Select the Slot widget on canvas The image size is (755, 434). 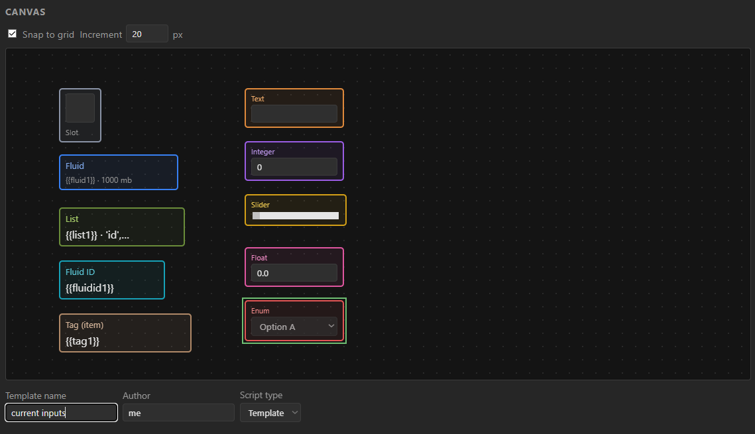click(x=80, y=115)
